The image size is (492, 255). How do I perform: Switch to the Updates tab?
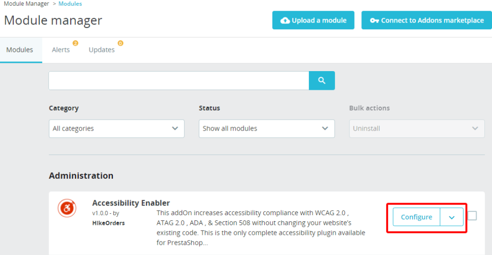pyautogui.click(x=102, y=50)
